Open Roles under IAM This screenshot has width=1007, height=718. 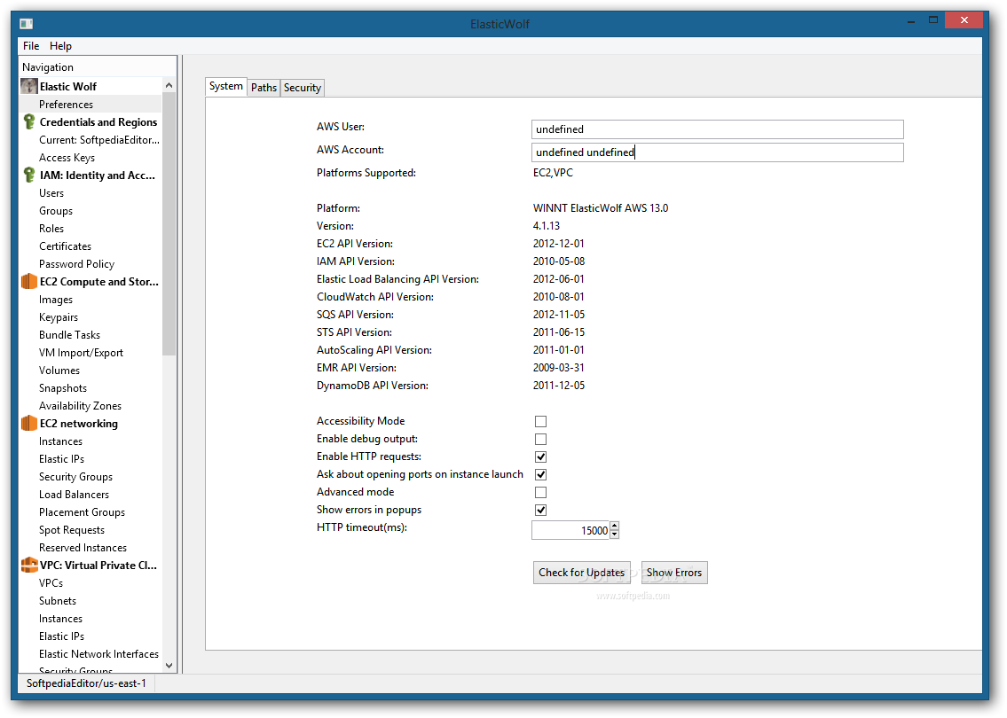(51, 229)
